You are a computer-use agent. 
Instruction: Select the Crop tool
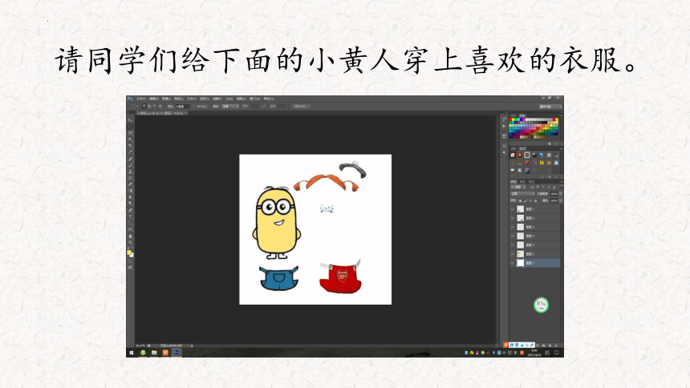pos(130,145)
